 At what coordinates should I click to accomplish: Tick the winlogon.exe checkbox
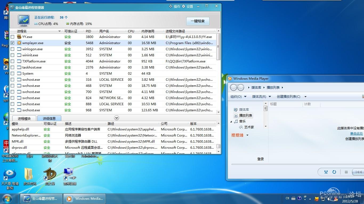coord(13,49)
